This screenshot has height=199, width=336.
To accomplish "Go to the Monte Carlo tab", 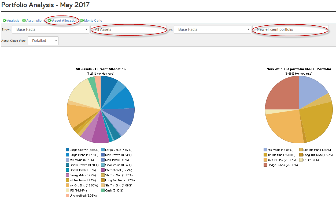I will coord(93,21).
